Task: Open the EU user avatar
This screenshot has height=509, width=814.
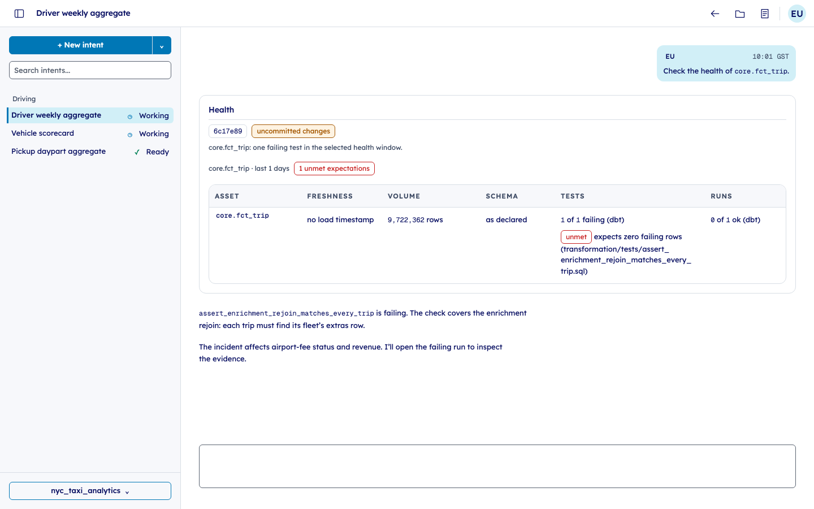Action: (797, 14)
